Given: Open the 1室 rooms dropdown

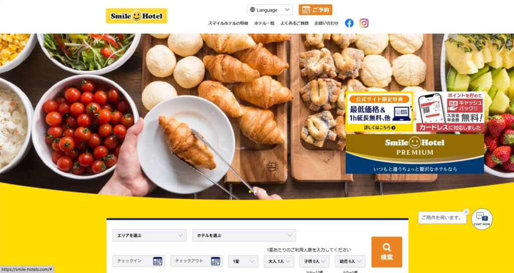Looking at the screenshot, I should pyautogui.click(x=243, y=261).
